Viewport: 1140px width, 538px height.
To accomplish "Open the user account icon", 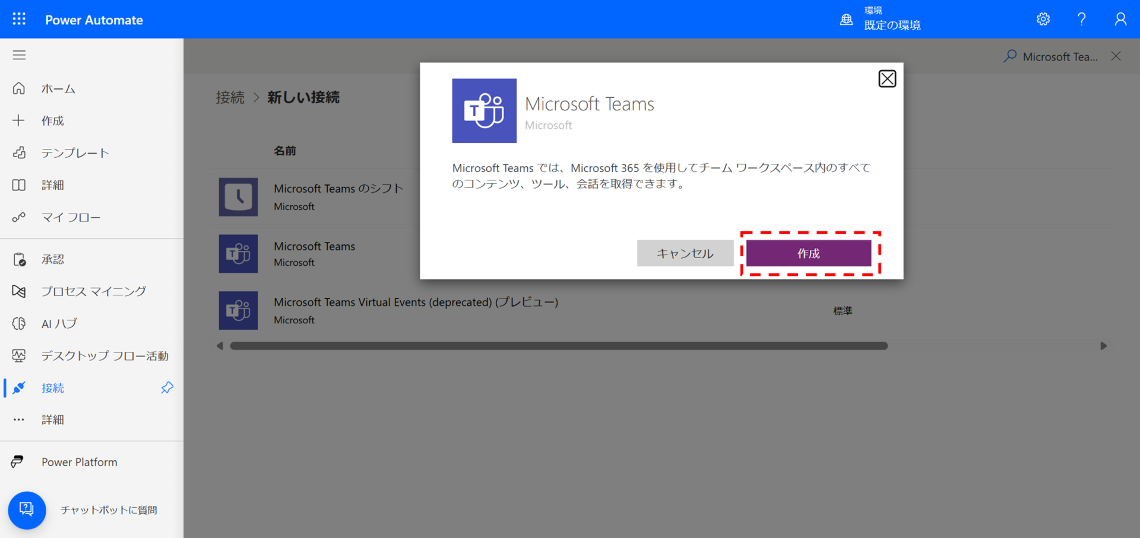I will point(1120,19).
